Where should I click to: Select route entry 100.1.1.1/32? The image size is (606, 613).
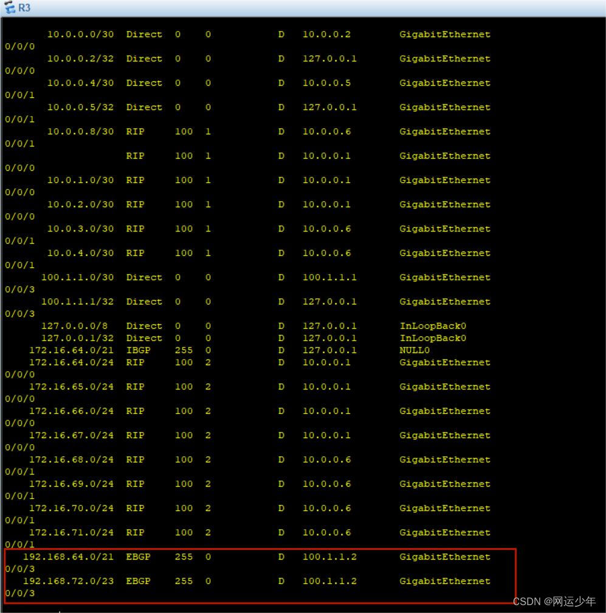pos(77,301)
